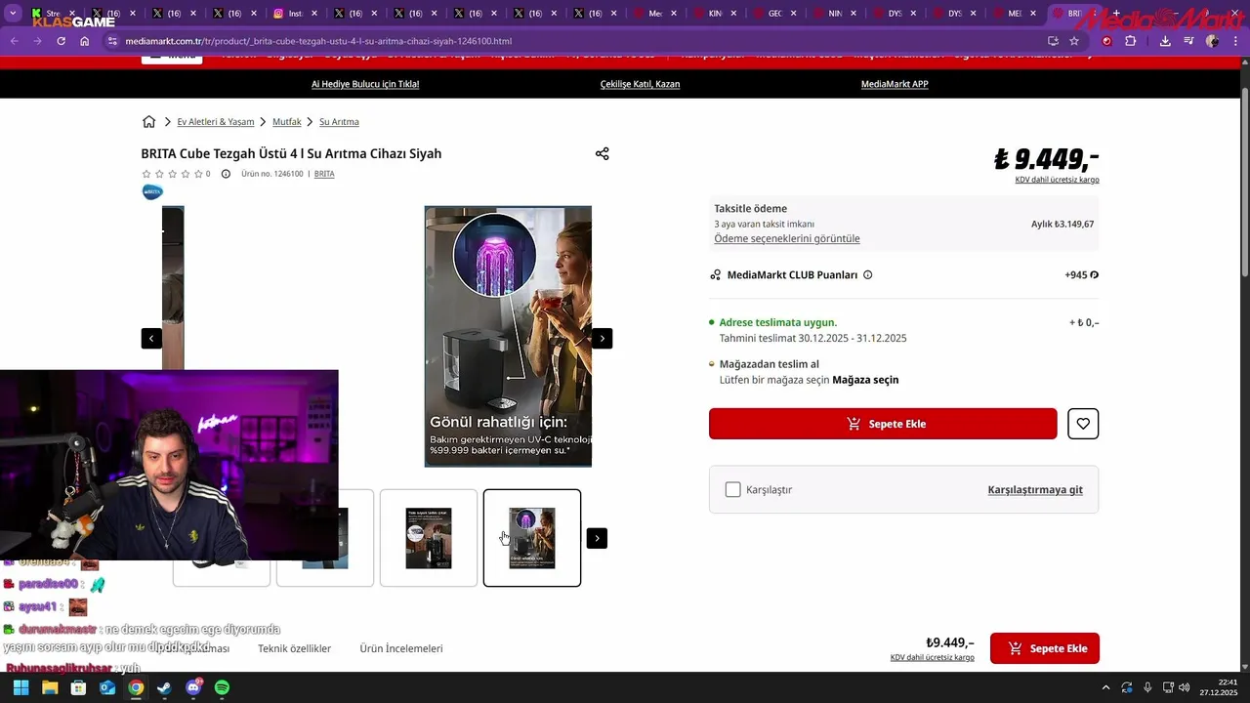Show previous product image arrow
The image size is (1250, 703).
pos(151,338)
